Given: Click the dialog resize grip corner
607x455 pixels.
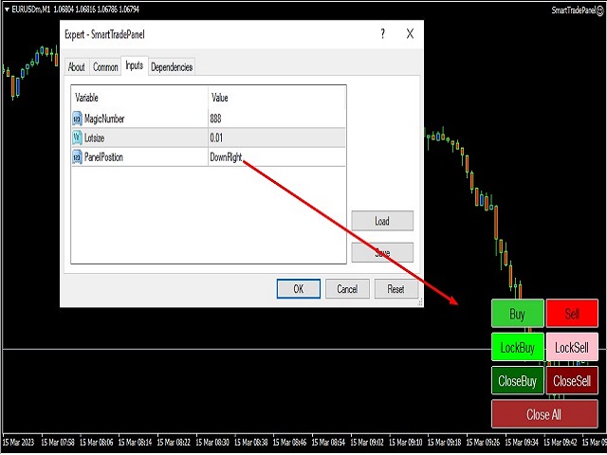Looking at the screenshot, I should pos(420,303).
